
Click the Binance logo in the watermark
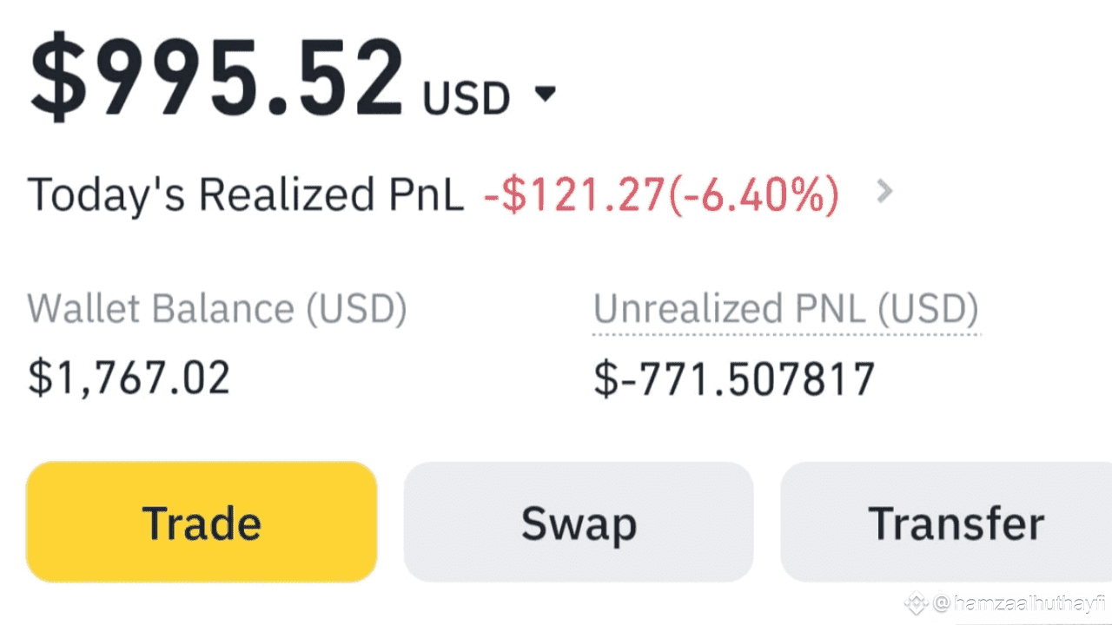pyautogui.click(x=917, y=603)
